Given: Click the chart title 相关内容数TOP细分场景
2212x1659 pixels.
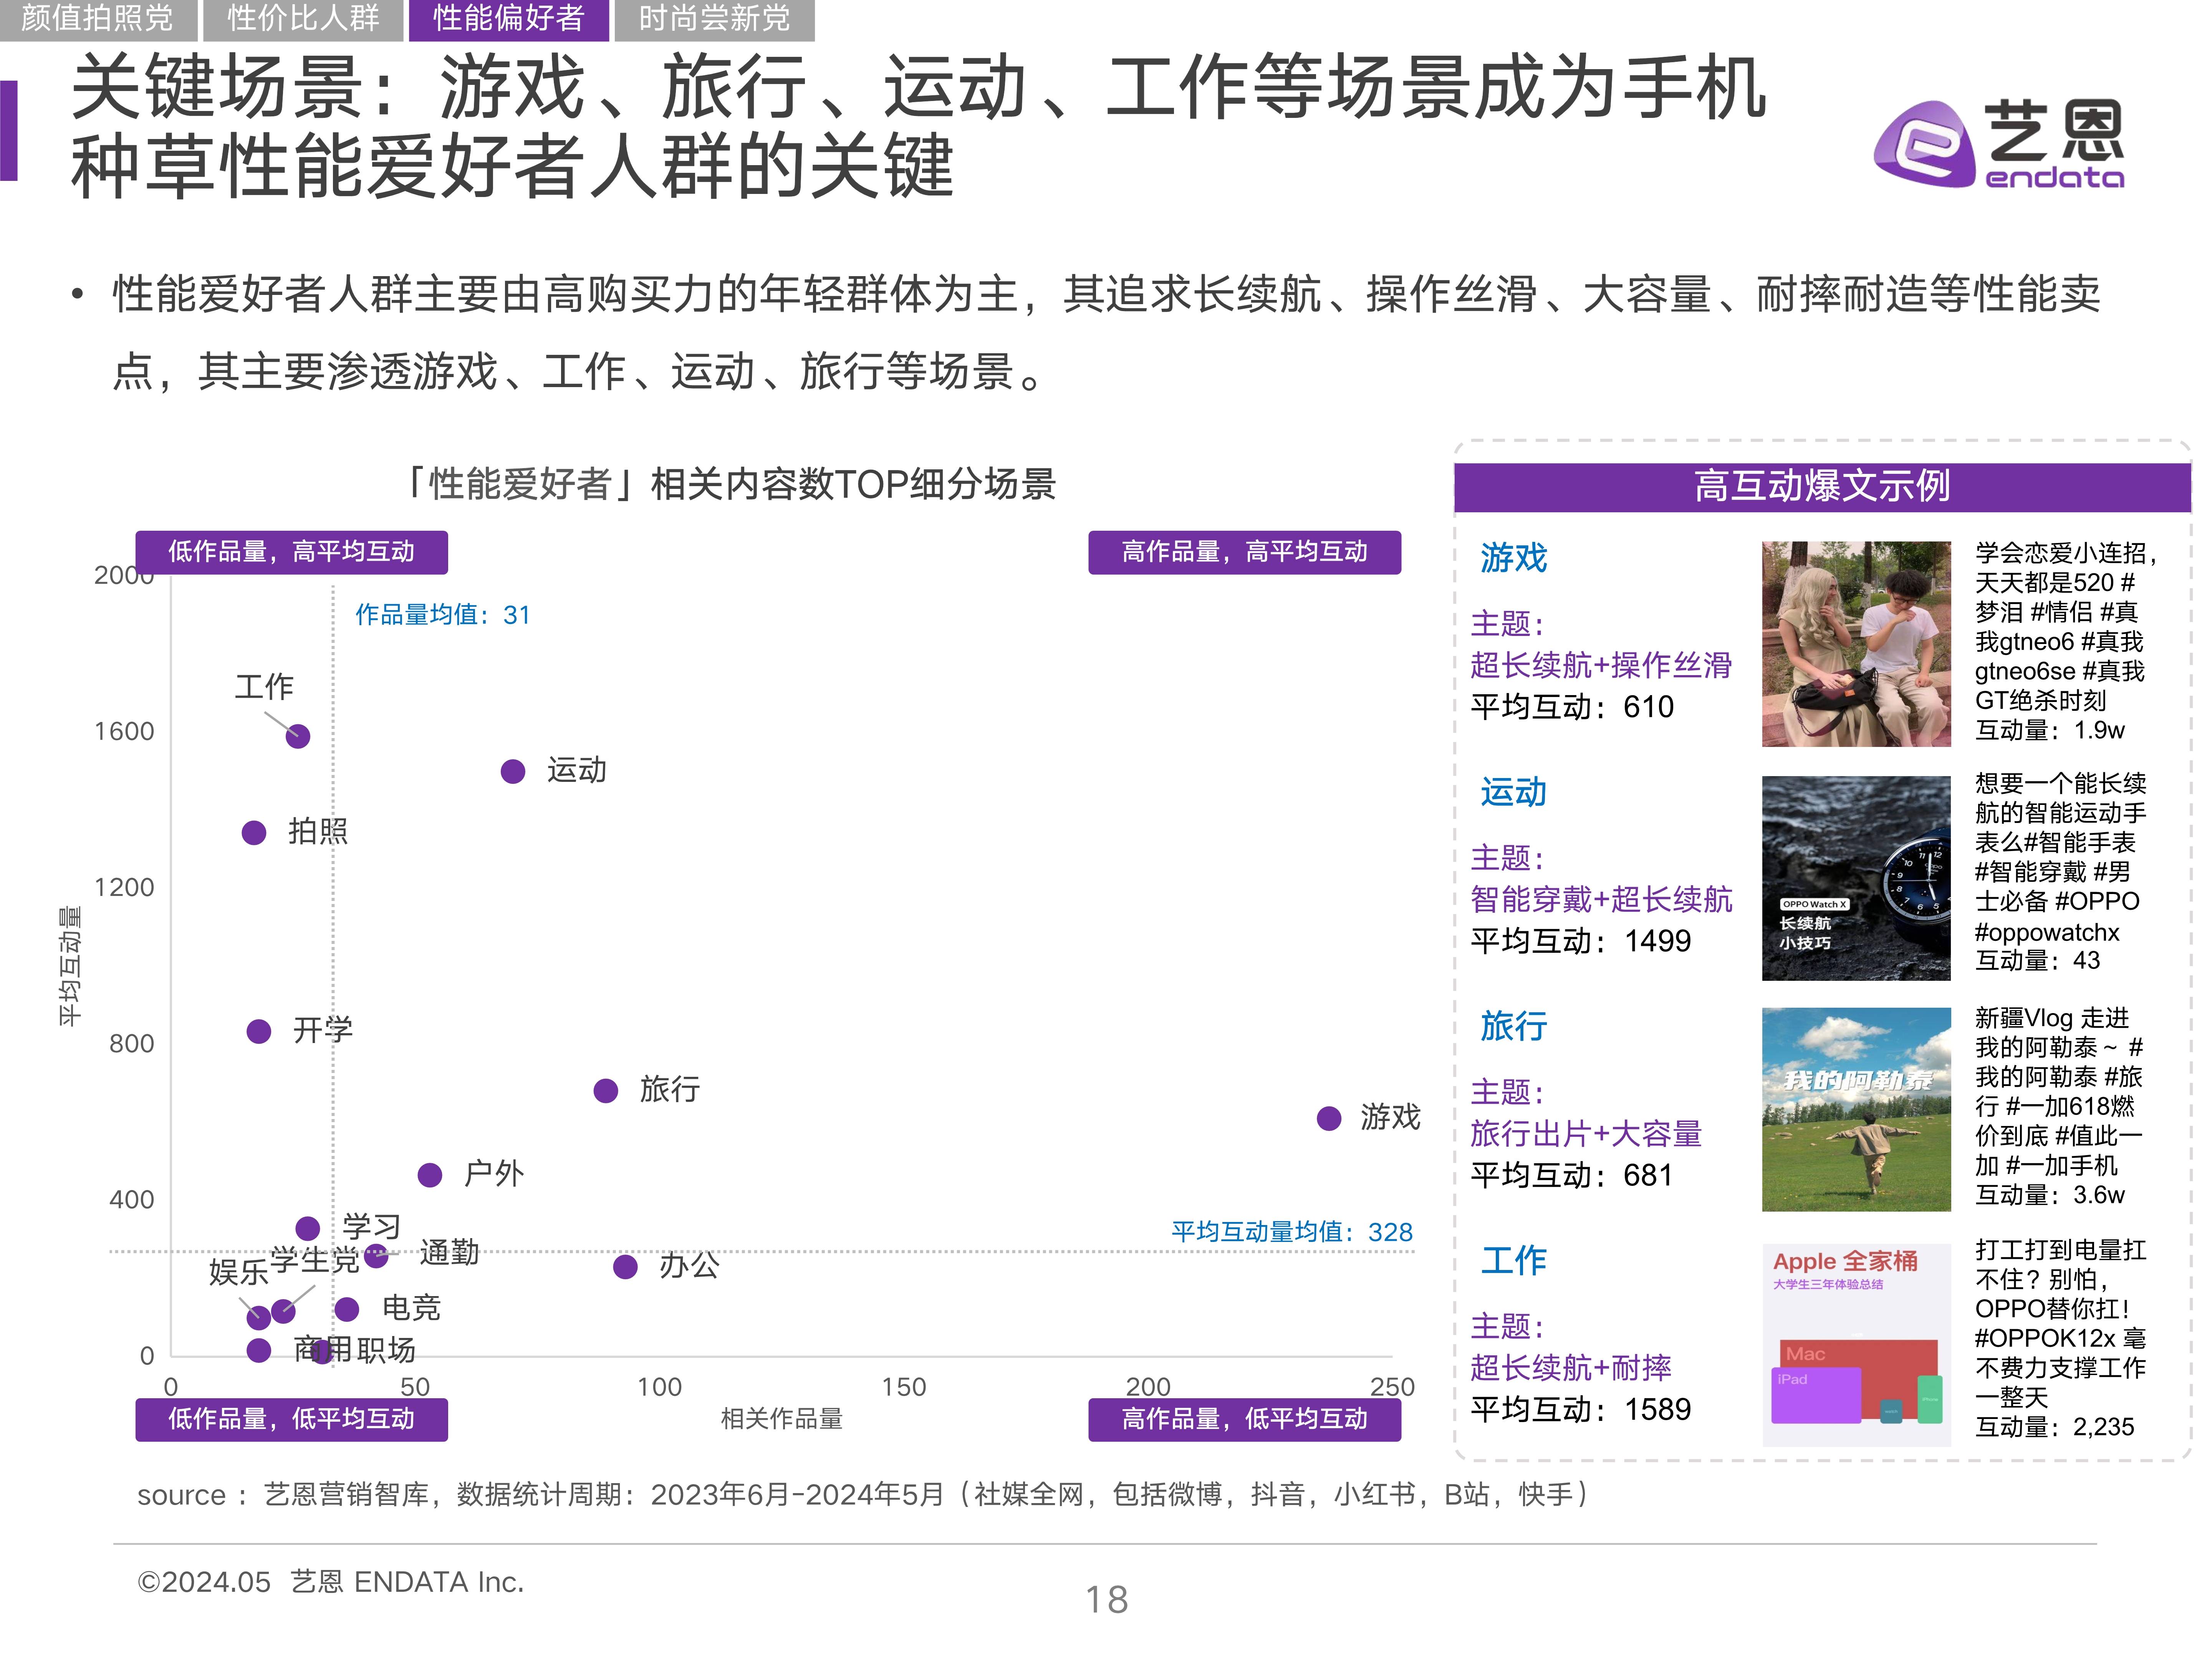Looking at the screenshot, I should (730, 485).
